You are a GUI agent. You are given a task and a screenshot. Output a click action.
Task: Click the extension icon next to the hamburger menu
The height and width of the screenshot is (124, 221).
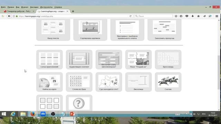tap(210, 16)
